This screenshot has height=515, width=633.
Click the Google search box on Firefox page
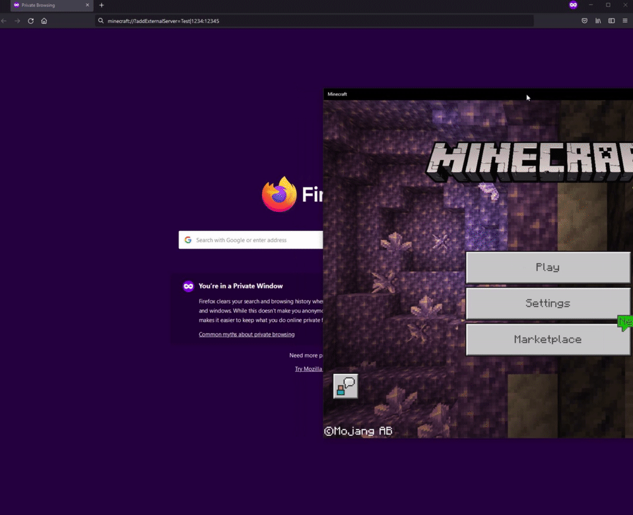[x=251, y=240]
